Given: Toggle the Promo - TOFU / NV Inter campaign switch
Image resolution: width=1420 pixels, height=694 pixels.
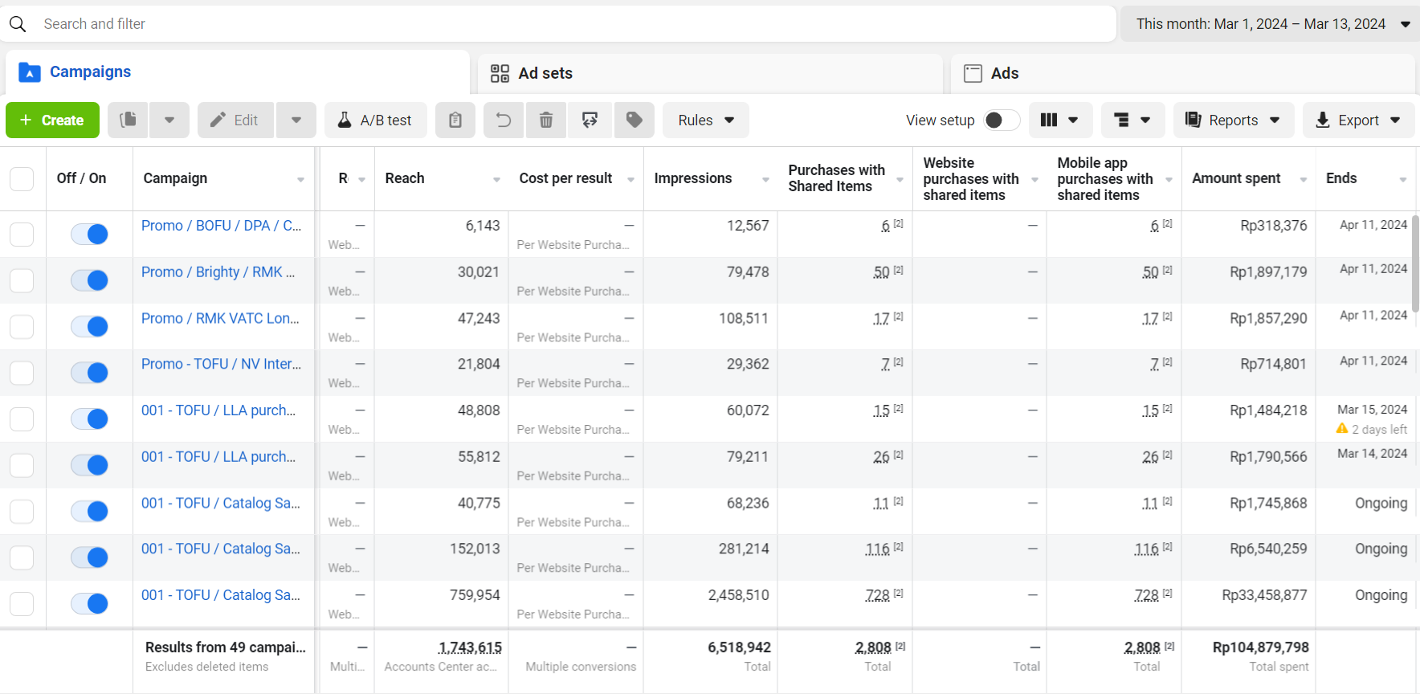Looking at the screenshot, I should (89, 373).
